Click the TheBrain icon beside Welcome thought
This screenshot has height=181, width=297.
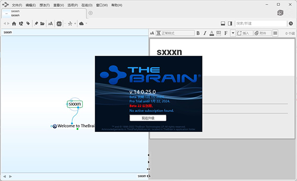coord(54,126)
